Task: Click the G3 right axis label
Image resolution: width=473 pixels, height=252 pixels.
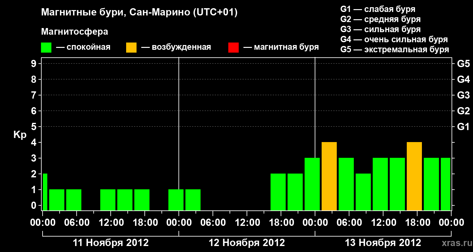Action: pos(463,95)
